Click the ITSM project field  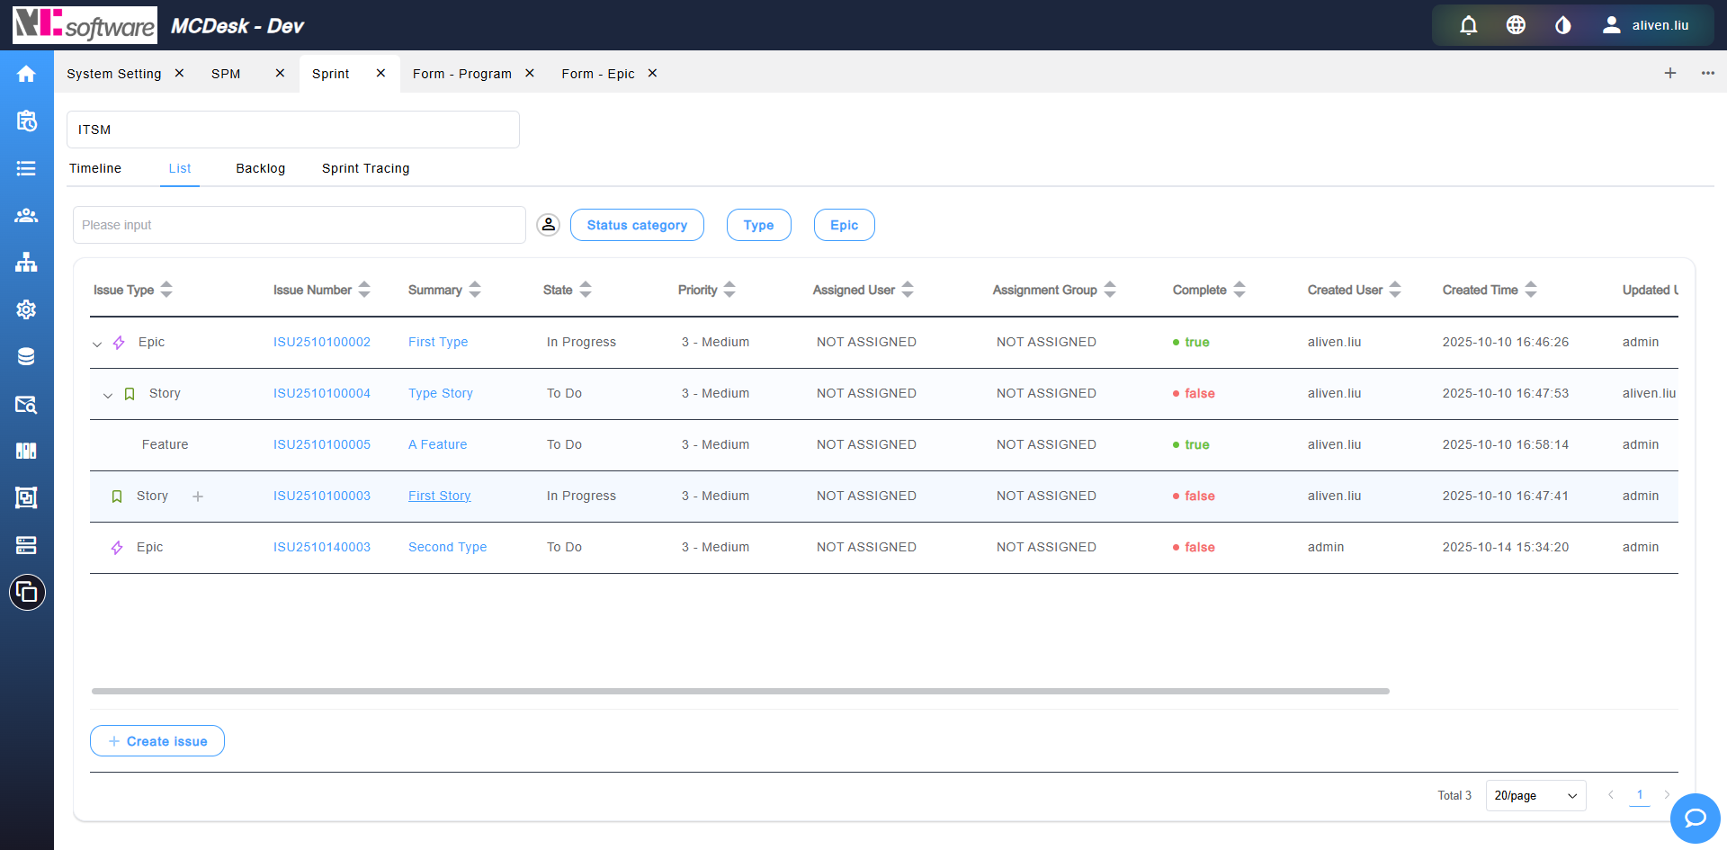(293, 130)
